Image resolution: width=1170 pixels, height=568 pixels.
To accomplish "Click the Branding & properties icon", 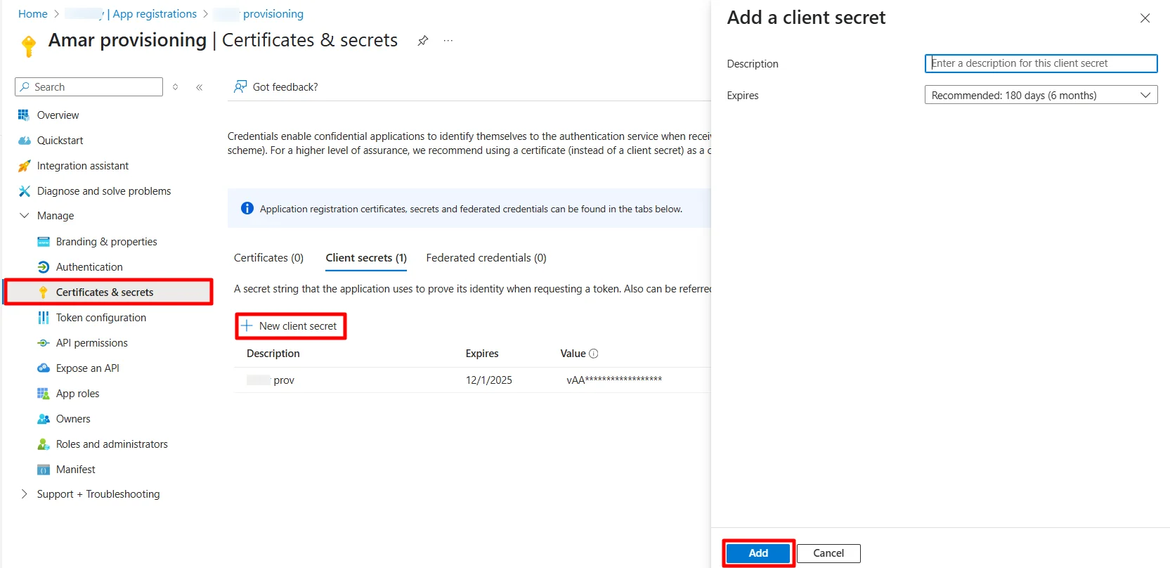I will tap(43, 241).
